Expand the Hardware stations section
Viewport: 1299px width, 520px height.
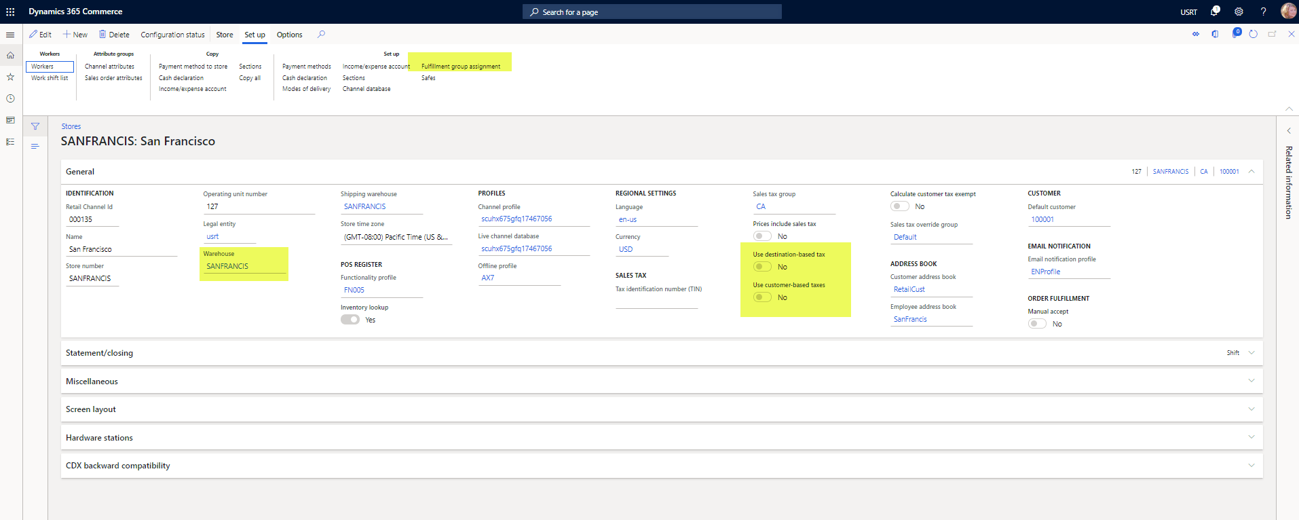coord(662,438)
